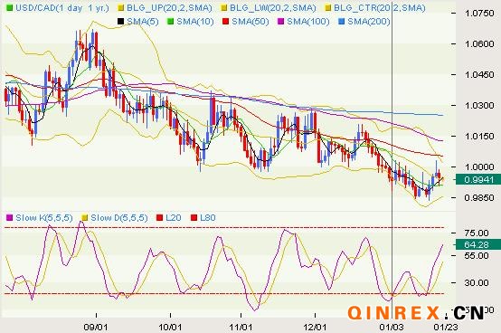Click the BLG_UP(20,2,SMA) legend label
Image resolution: width=501 pixels, height=333 pixels.
[169, 8]
